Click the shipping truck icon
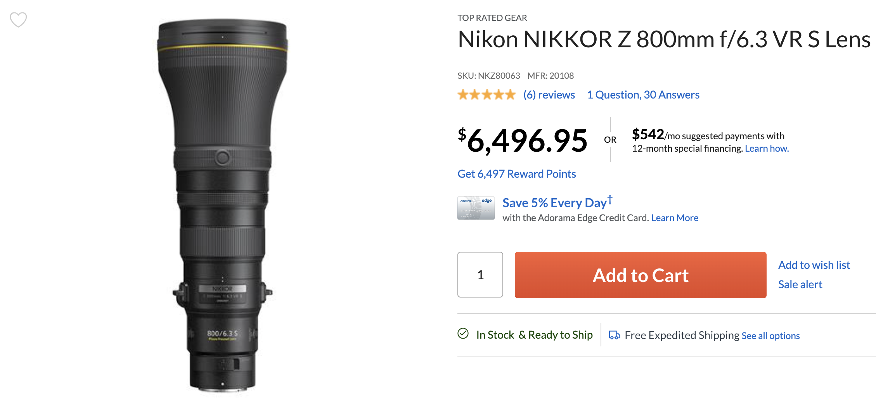The height and width of the screenshot is (398, 876). 614,335
